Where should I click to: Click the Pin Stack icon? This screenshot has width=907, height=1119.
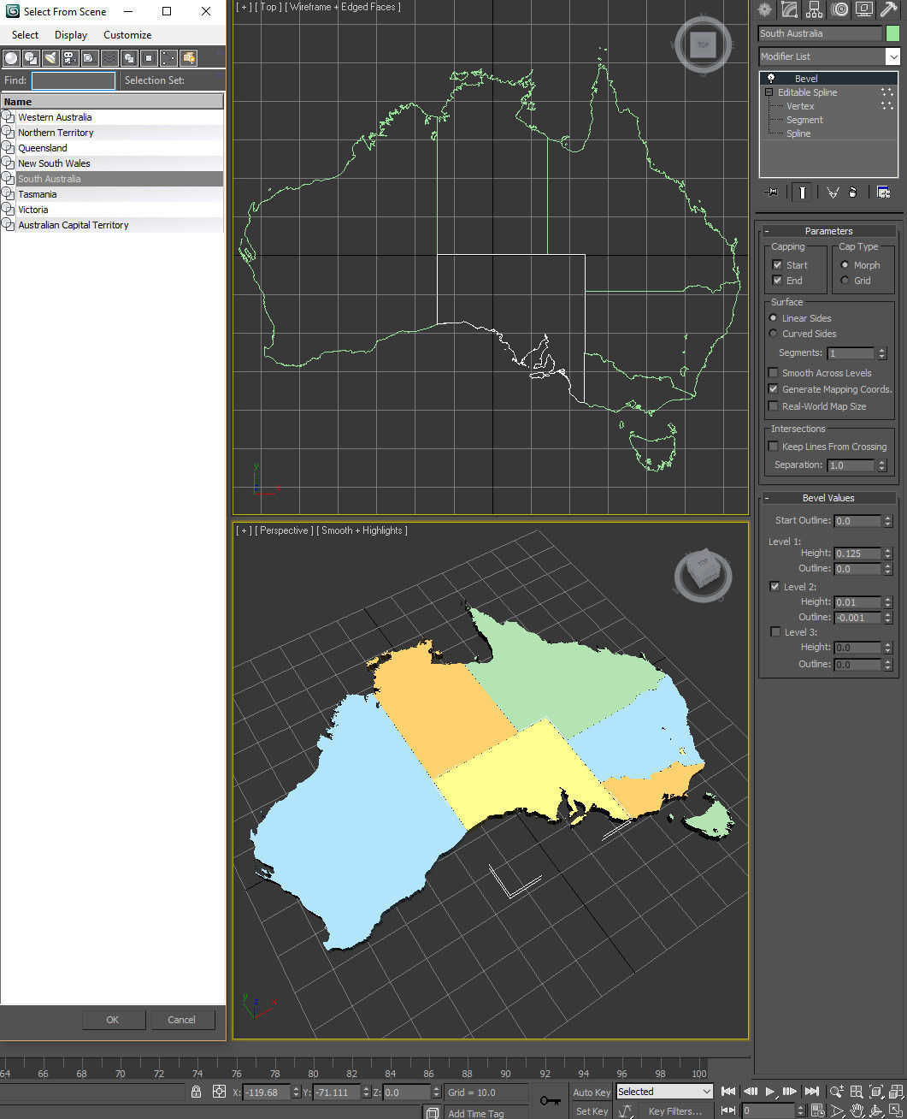point(772,192)
